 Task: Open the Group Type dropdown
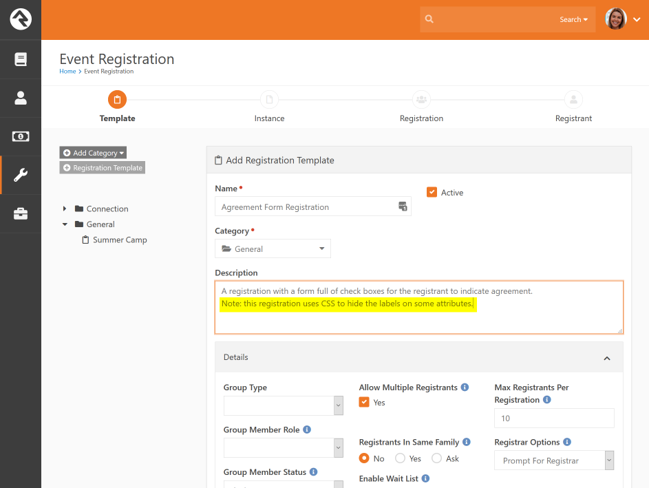click(x=284, y=405)
